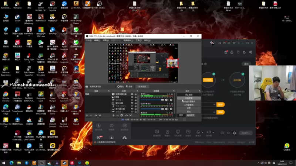296x166 pixels.
Task: Click 取消激活 deactivate button in source toolbar
Action: [x=142, y=87]
